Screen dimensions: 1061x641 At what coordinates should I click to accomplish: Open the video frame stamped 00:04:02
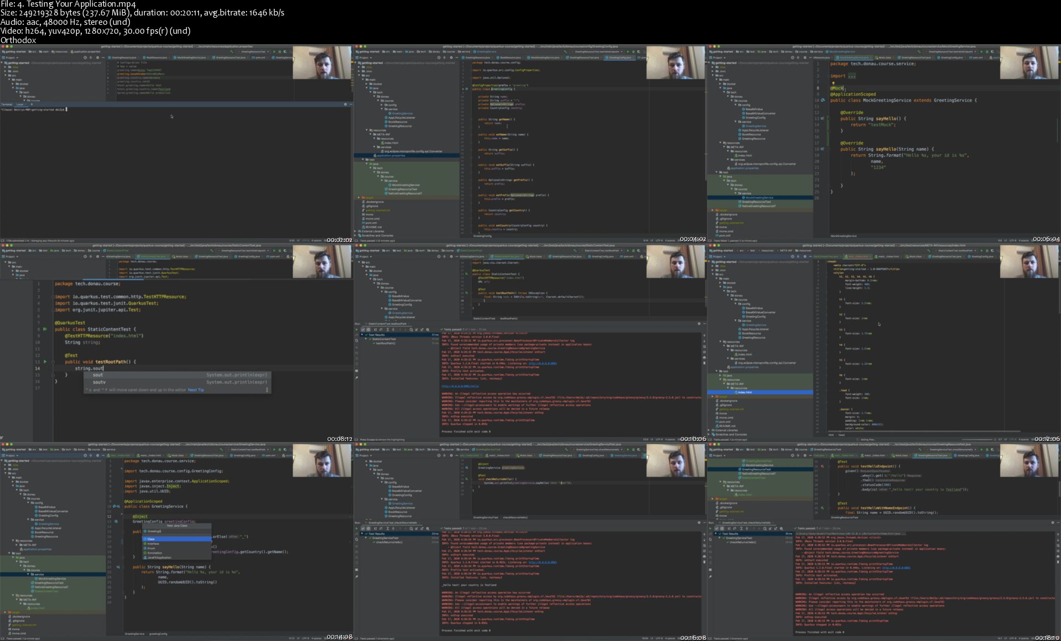[x=530, y=144]
